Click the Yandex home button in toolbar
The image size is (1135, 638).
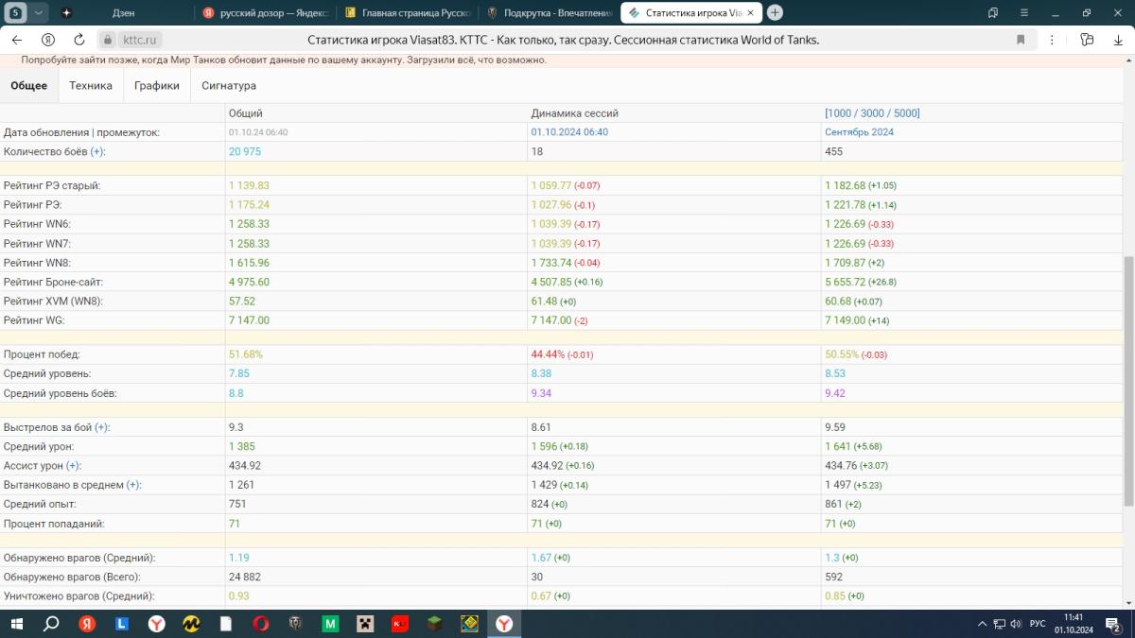[48, 40]
